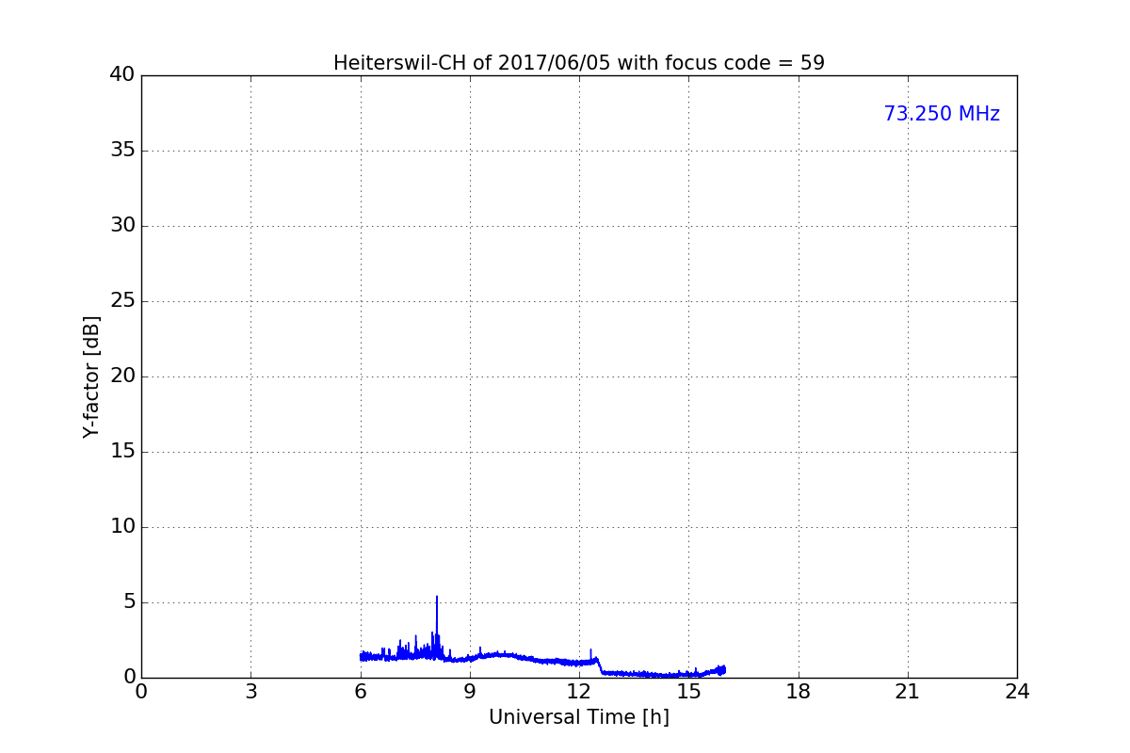Click the x-axis tick label 12
Image resolution: width=1130 pixels, height=753 pixels.
click(579, 692)
